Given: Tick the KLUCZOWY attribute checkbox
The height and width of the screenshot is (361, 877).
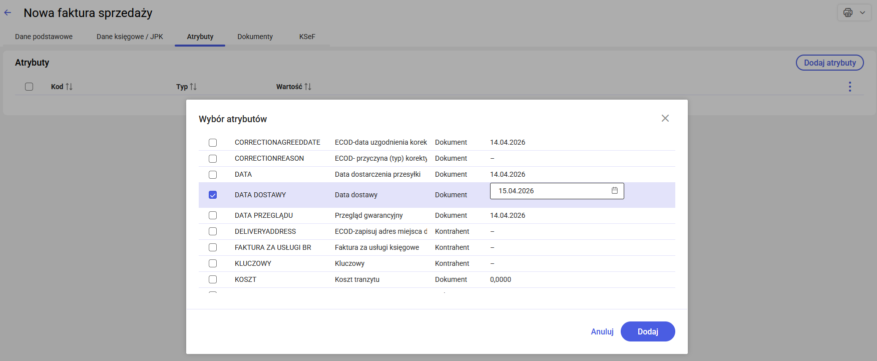Looking at the screenshot, I should tap(213, 263).
